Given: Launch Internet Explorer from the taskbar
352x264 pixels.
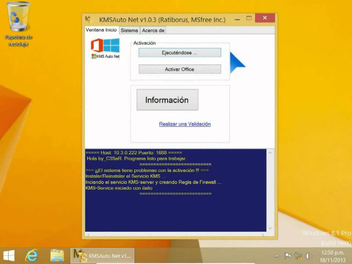Looking at the screenshot, I should [x=32, y=256].
